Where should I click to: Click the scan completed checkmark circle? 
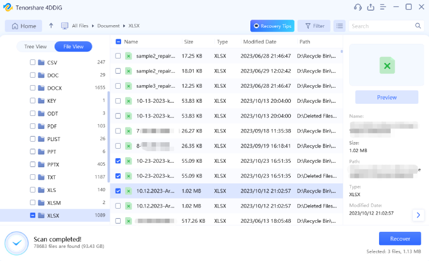17,243
